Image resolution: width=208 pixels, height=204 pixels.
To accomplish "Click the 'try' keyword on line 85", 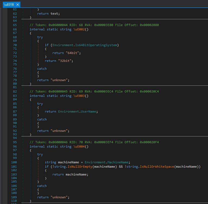I will 40,104.
